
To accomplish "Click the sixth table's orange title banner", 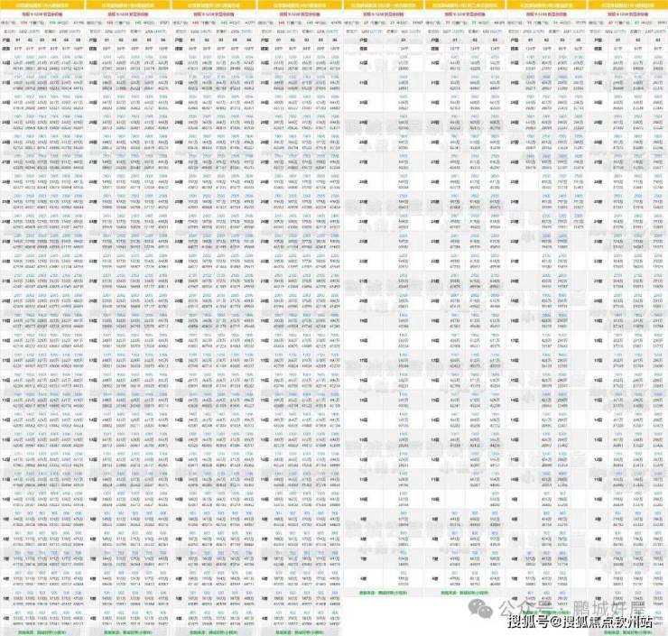I will click(463, 5).
